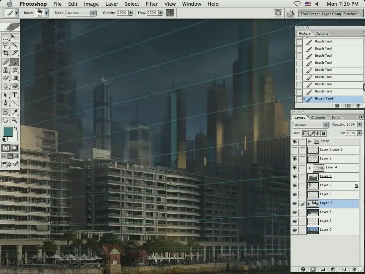365x274 pixels.
Task: Select the Notes tool
Action: pyautogui.click(x=6, y=112)
